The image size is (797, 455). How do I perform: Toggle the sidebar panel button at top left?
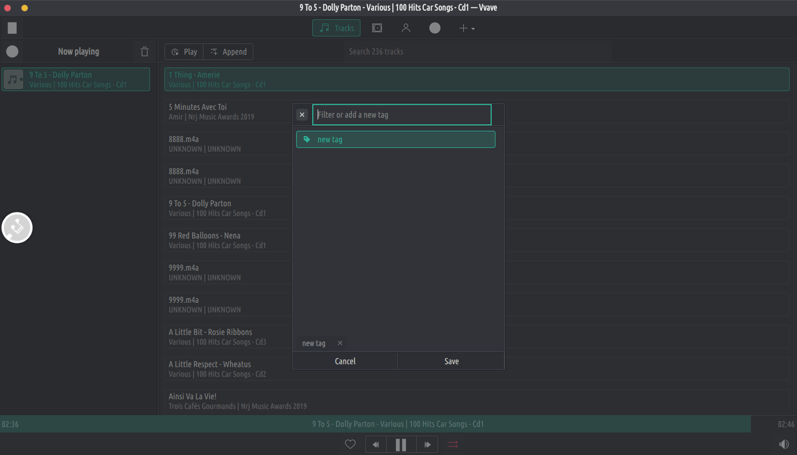[12, 28]
